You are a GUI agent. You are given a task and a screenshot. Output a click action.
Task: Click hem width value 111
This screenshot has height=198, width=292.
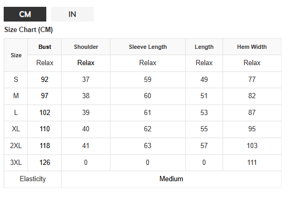(252, 162)
